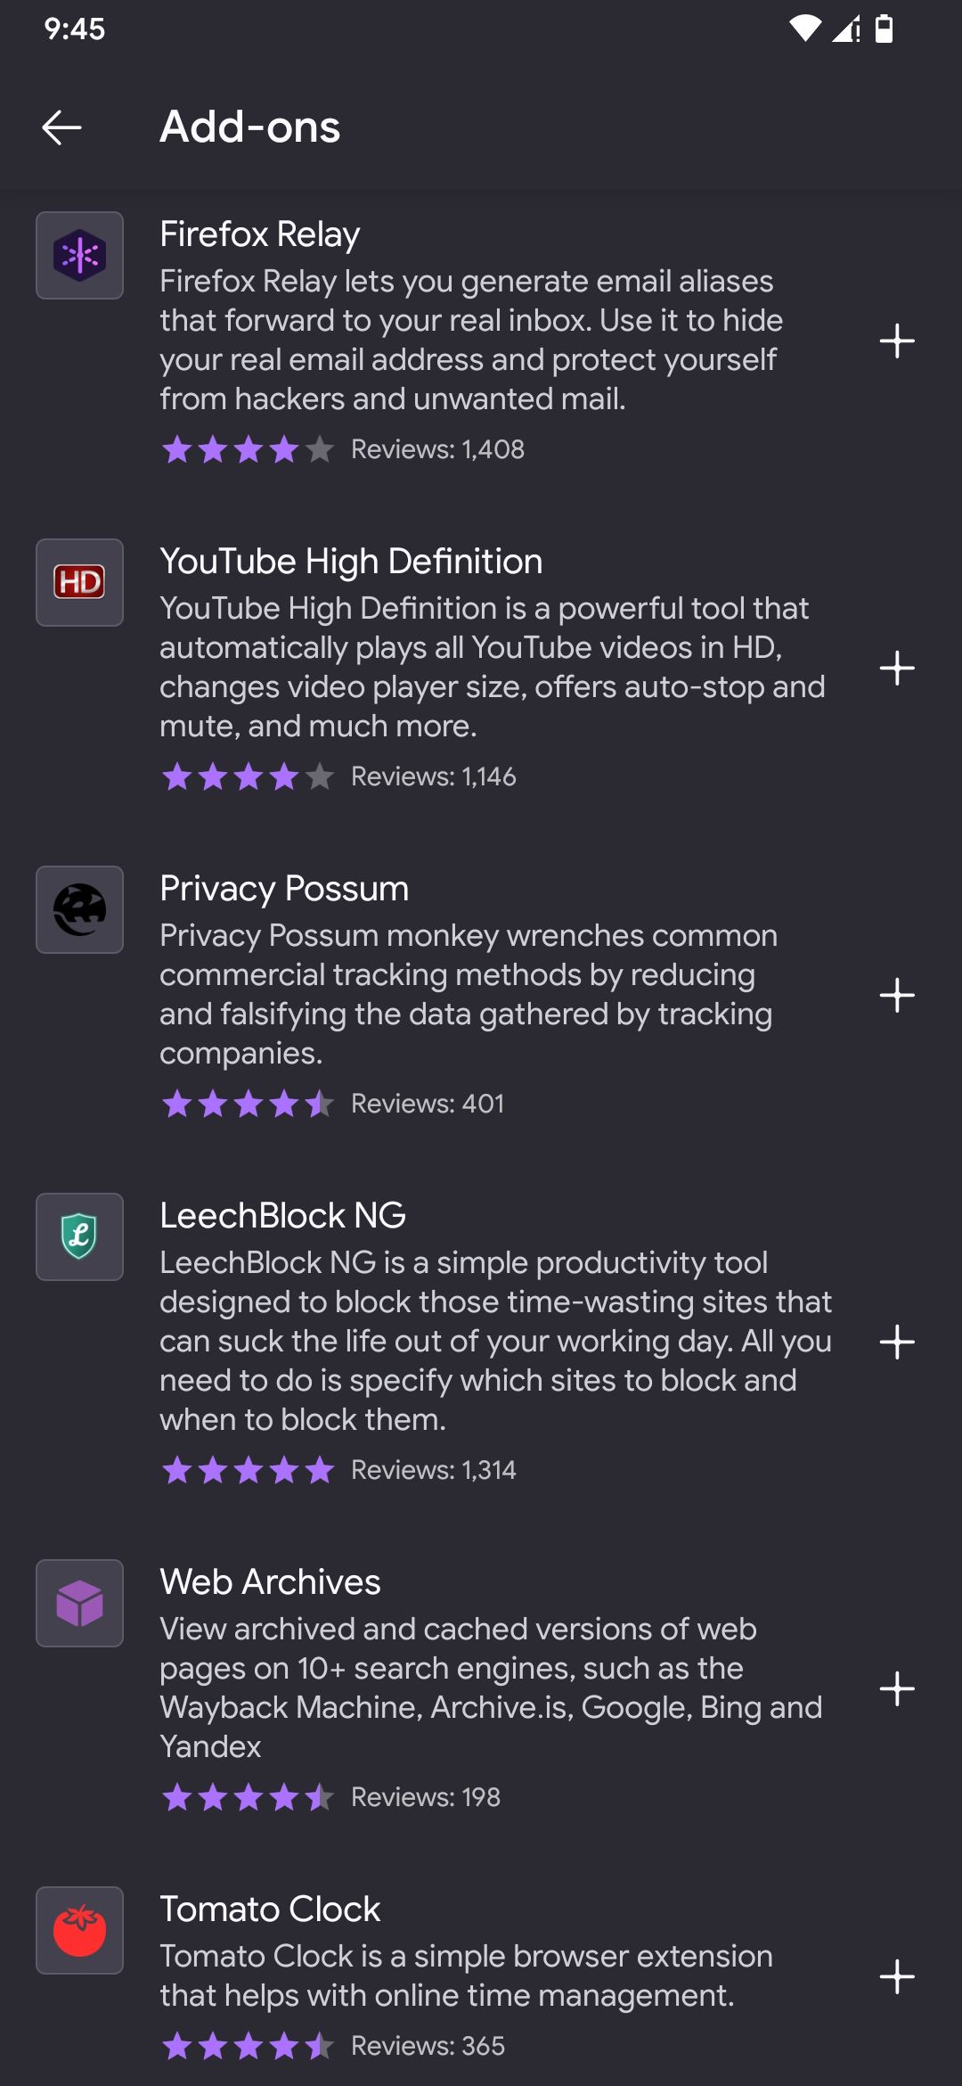962x2086 pixels.
Task: Open the Privacy Possum title
Action: pyautogui.click(x=284, y=889)
